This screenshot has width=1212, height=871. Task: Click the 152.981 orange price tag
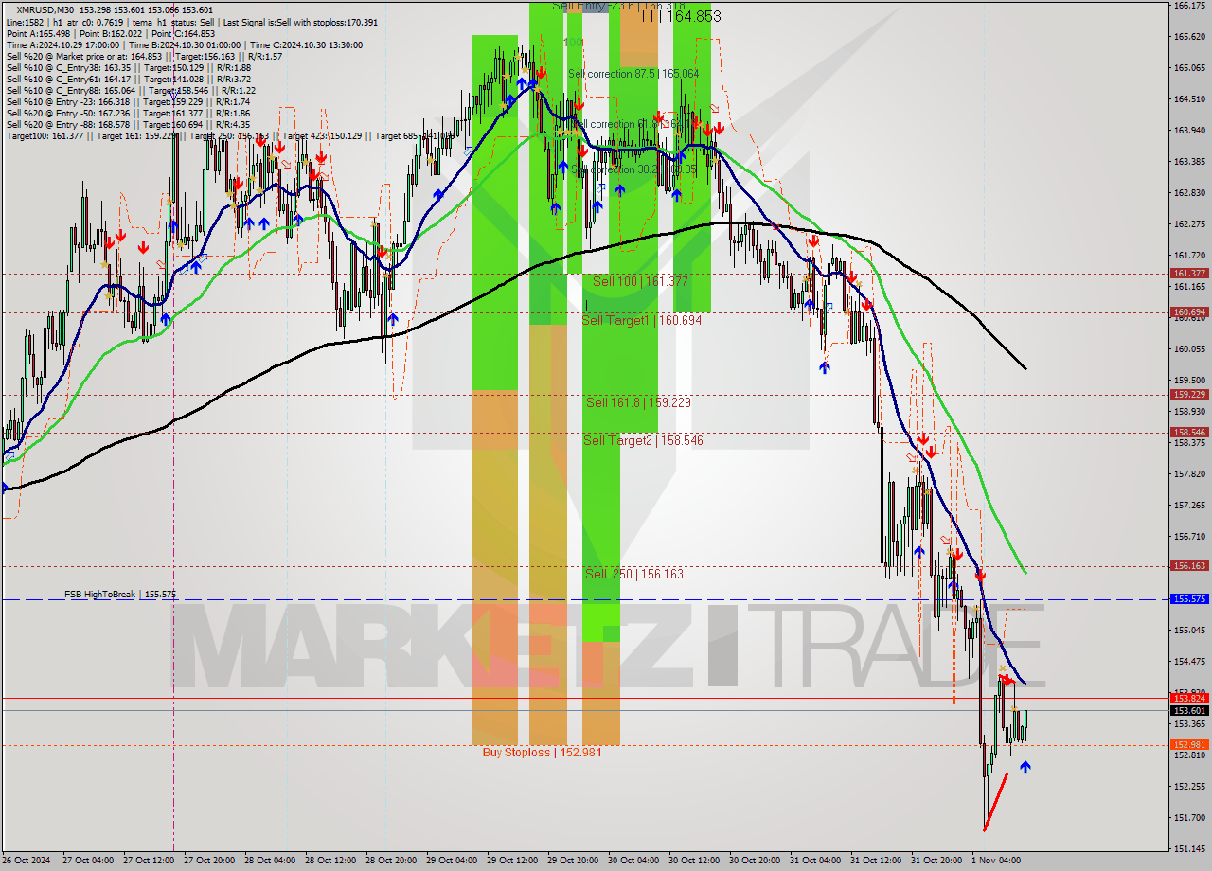pos(1189,745)
